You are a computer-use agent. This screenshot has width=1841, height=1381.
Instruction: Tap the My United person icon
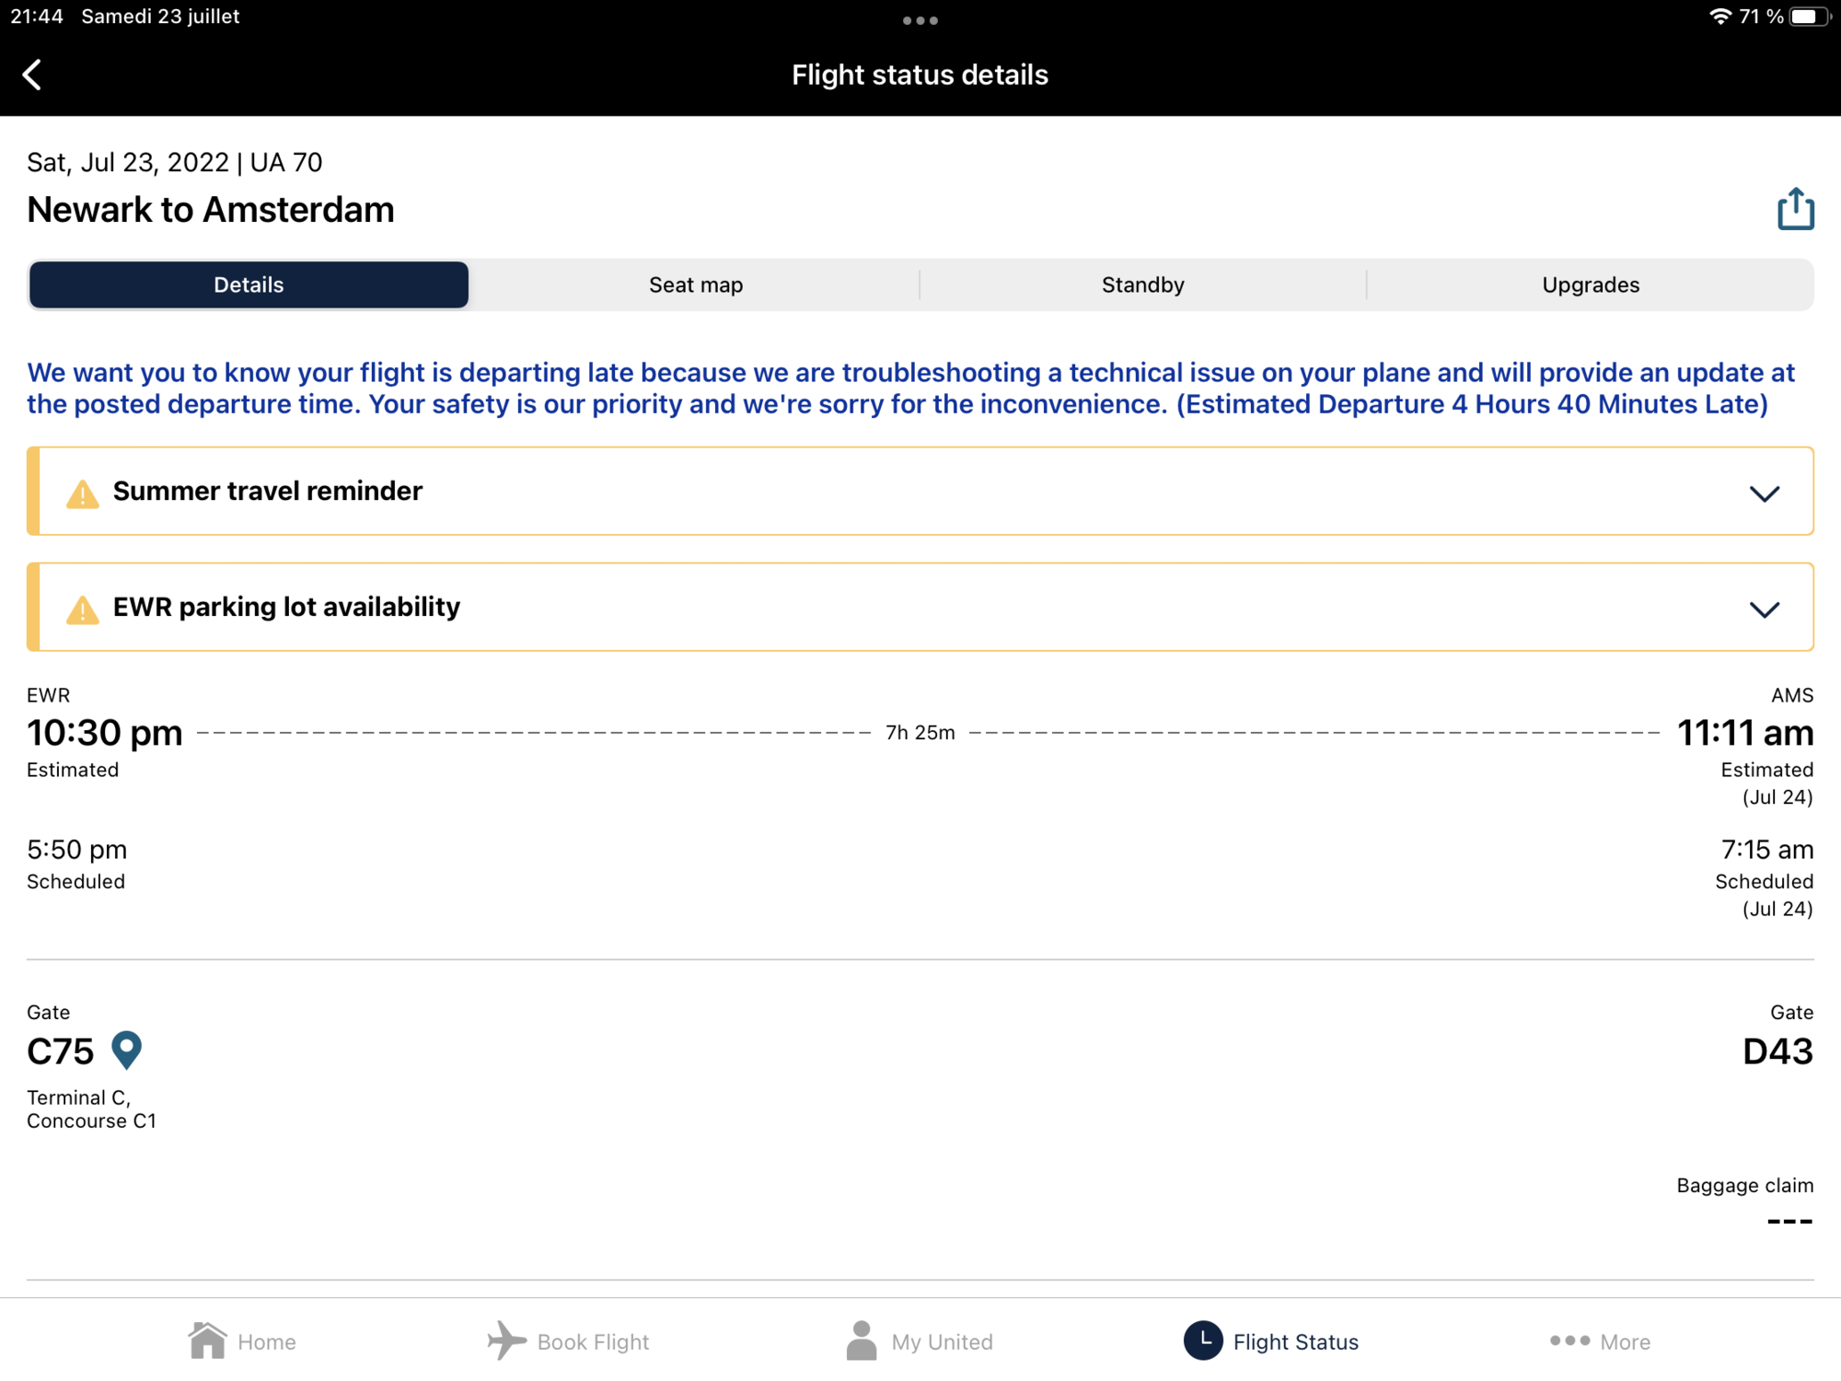click(x=862, y=1340)
